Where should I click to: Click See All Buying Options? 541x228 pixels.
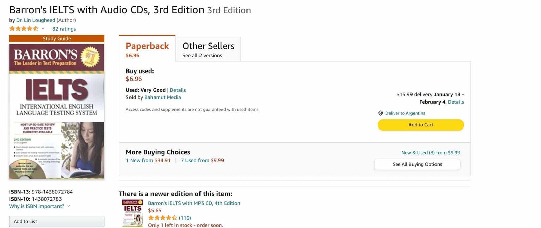coord(417,164)
